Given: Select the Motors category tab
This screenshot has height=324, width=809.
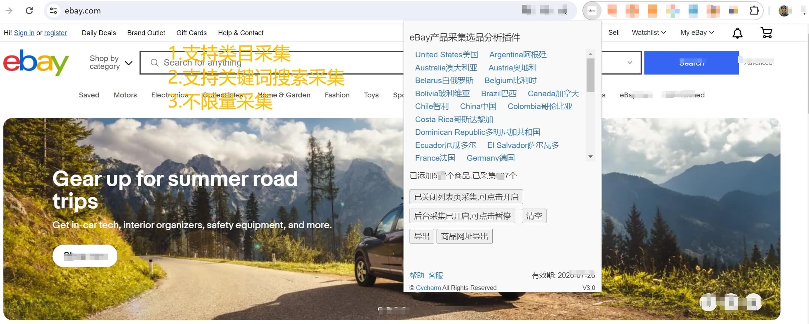Looking at the screenshot, I should [125, 95].
